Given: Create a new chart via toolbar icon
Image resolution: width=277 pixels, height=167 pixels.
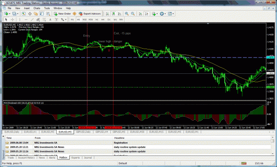Looking at the screenshot, I should [6, 14].
